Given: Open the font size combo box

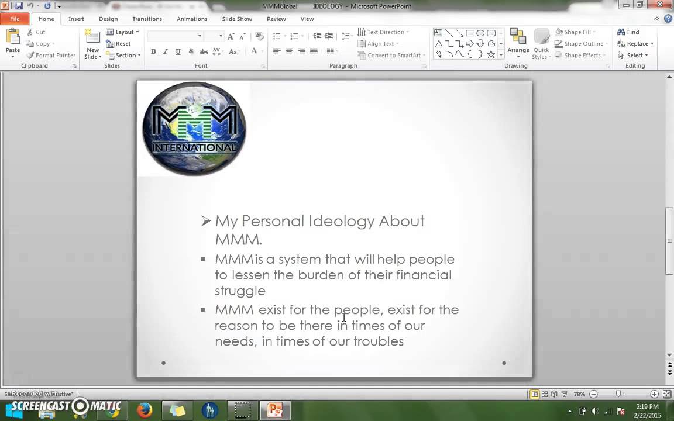Looking at the screenshot, I should point(214,36).
